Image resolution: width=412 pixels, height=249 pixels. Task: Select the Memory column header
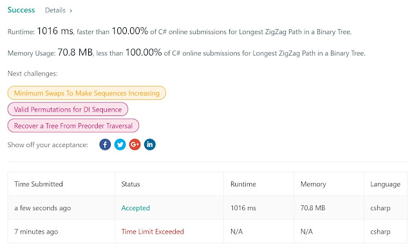pos(314,184)
